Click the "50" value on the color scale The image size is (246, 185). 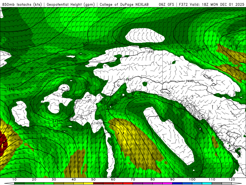(x=93, y=179)
